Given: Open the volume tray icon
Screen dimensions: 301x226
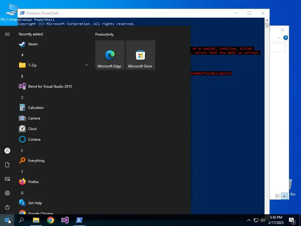Looking at the screenshot, I should 262,220.
